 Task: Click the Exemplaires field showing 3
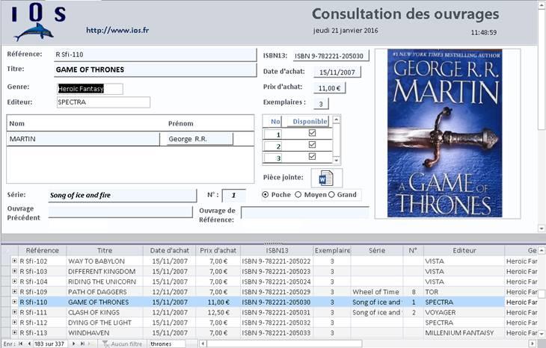pyautogui.click(x=321, y=104)
